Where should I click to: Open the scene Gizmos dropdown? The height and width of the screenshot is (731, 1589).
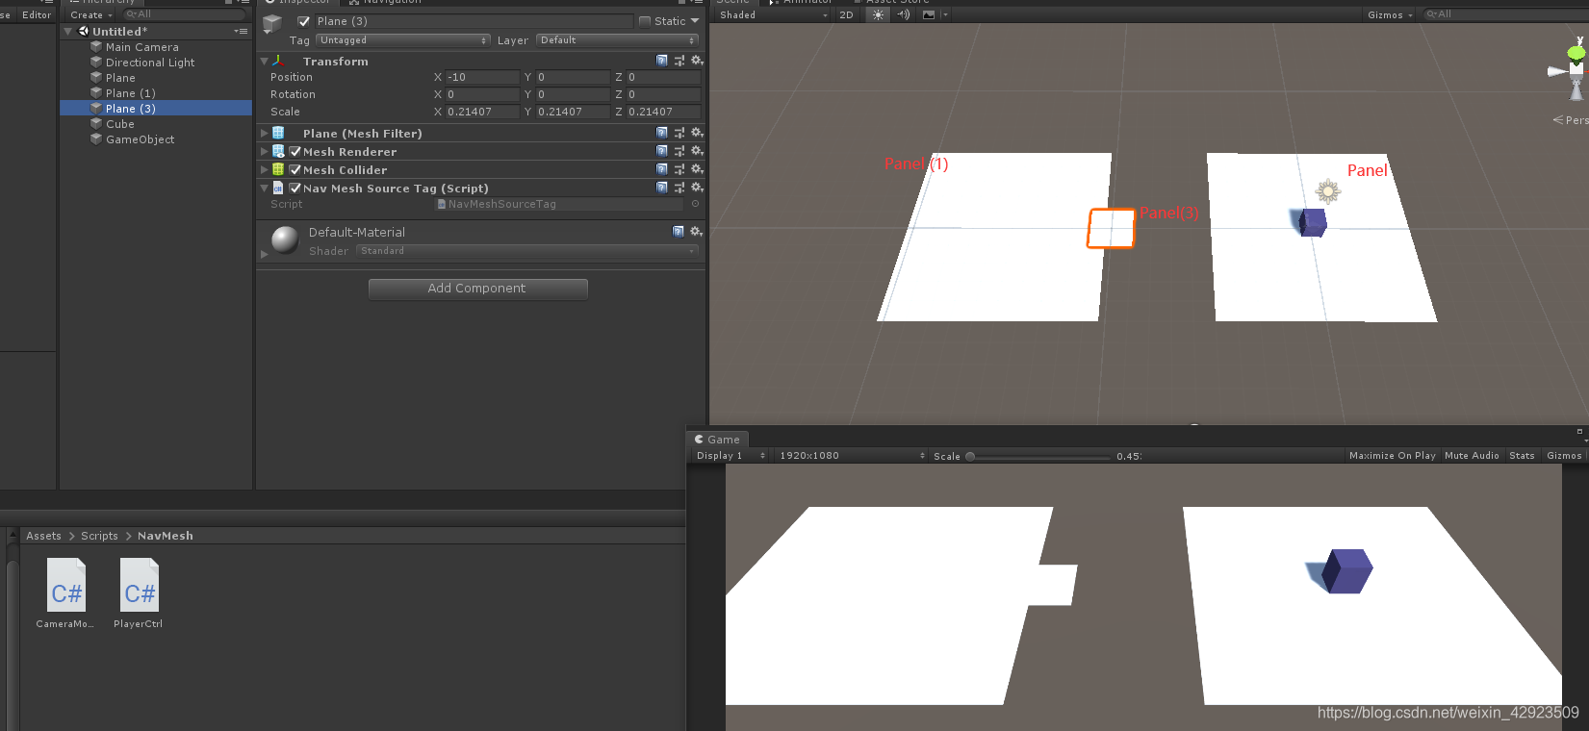1390,14
